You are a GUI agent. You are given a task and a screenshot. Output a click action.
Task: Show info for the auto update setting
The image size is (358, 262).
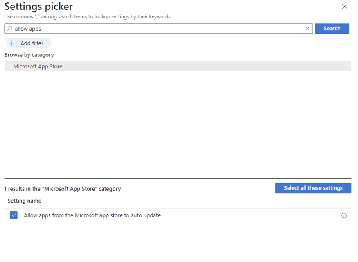click(344, 215)
